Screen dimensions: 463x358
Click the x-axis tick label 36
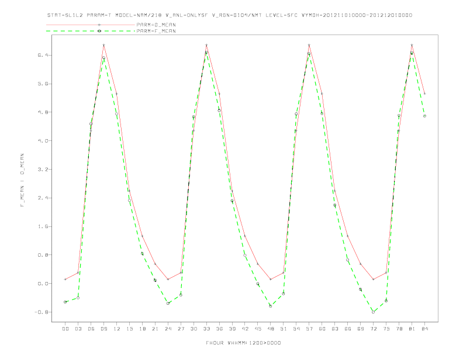pyautogui.click(x=219, y=329)
